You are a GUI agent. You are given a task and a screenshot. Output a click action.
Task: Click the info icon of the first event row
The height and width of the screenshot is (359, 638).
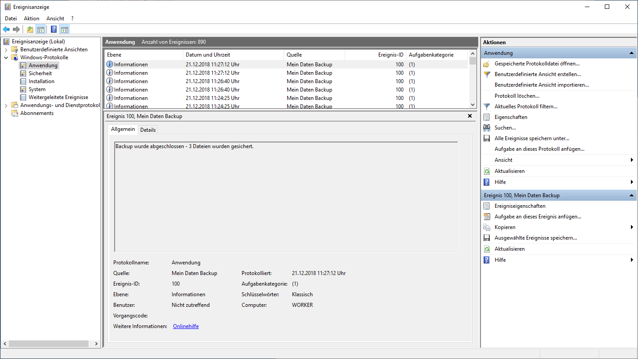(x=110, y=65)
